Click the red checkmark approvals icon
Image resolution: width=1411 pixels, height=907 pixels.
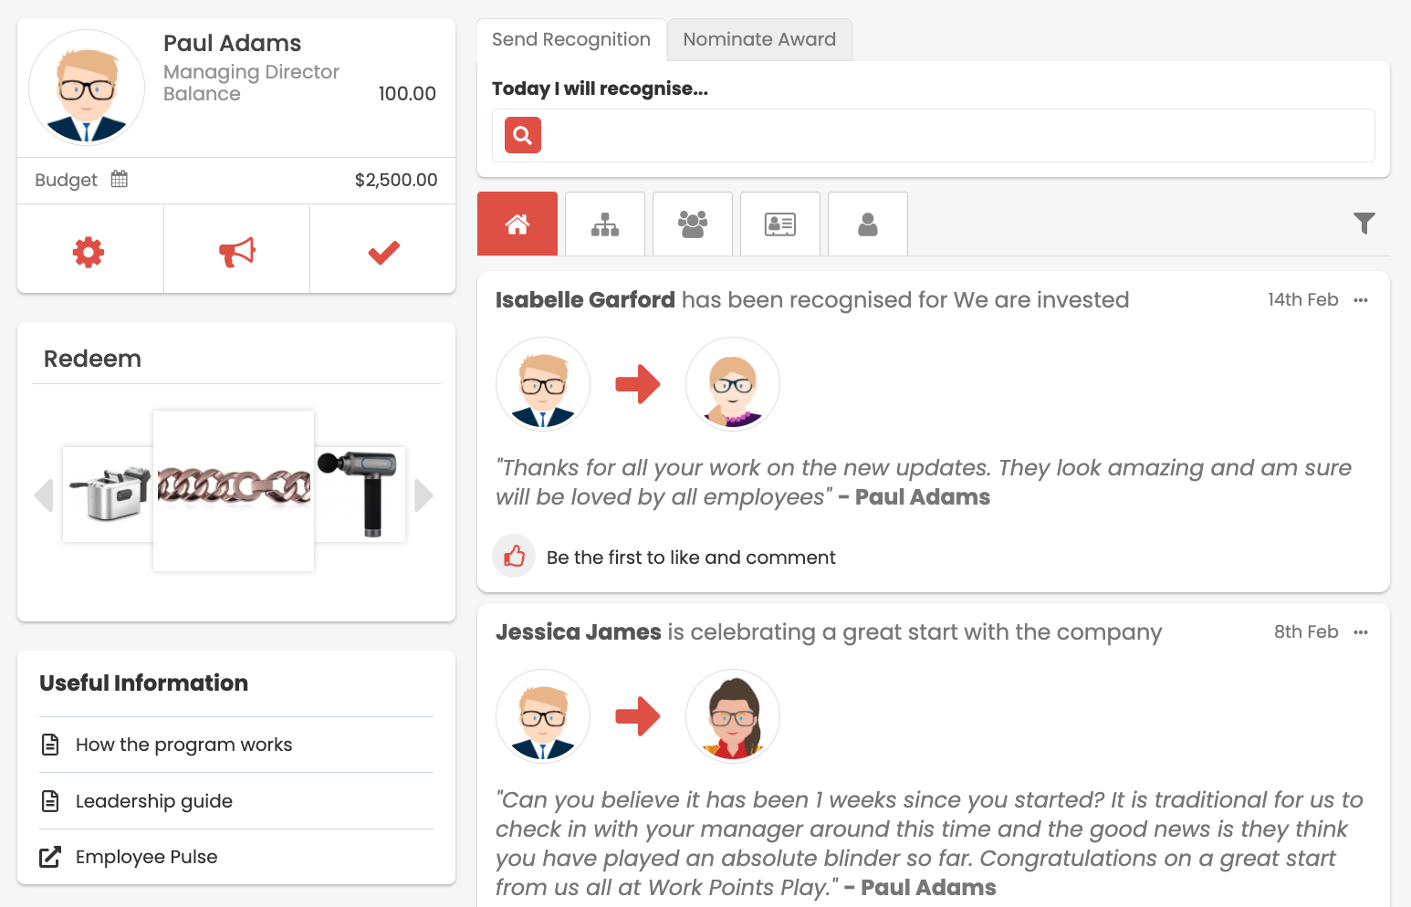pyautogui.click(x=383, y=253)
